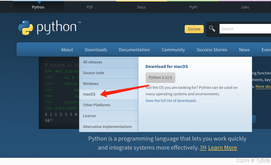Open the Community menu
The height and width of the screenshot is (165, 271).
(x=173, y=50)
